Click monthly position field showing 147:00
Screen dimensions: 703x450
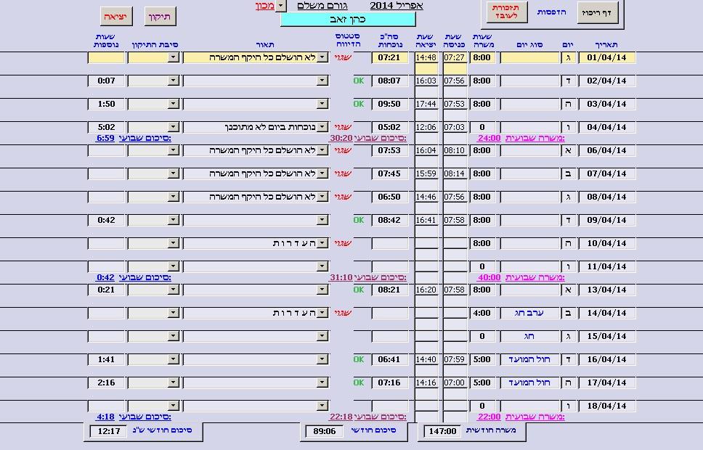[x=442, y=431]
